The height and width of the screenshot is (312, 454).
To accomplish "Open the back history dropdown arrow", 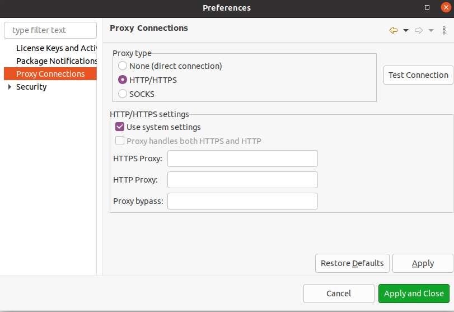I will [406, 30].
